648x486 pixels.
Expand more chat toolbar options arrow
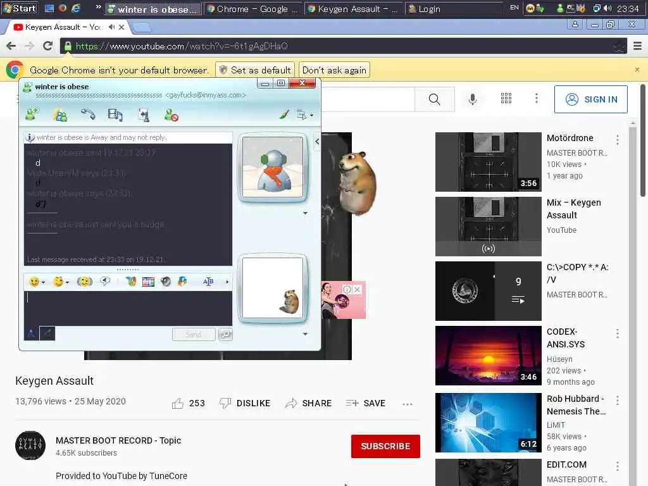tap(227, 282)
